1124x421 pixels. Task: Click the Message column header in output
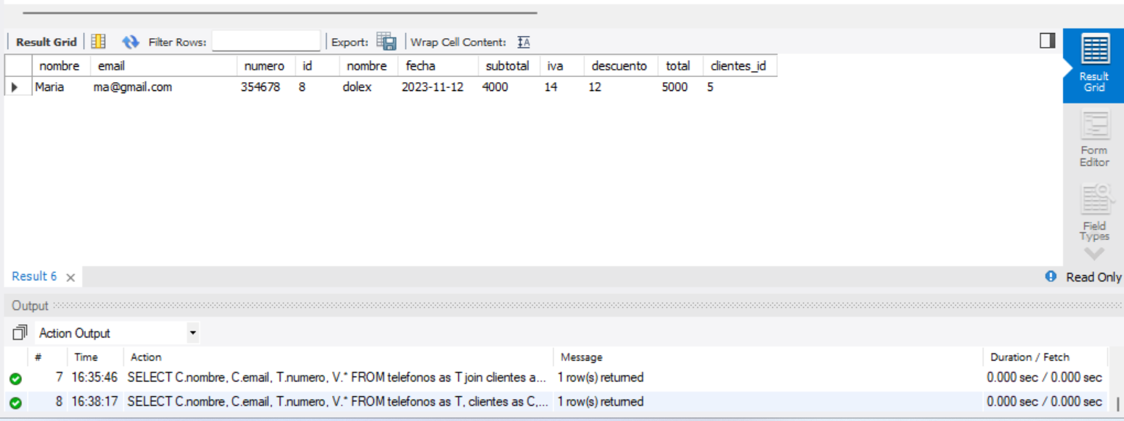coord(768,357)
